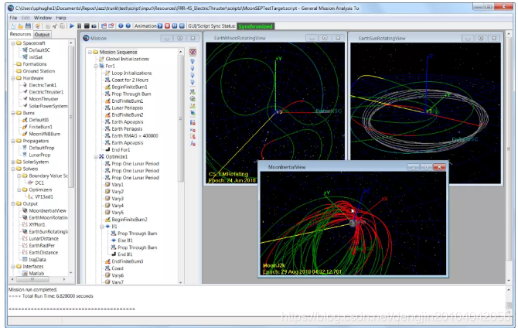Open the File menu

point(13,15)
